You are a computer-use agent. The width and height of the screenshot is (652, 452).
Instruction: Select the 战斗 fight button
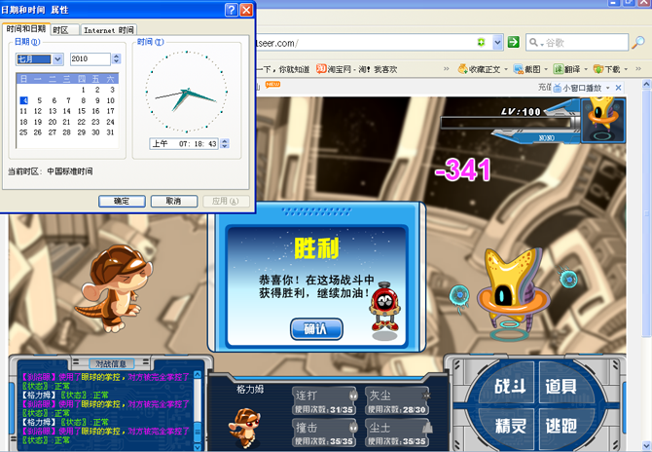click(509, 386)
